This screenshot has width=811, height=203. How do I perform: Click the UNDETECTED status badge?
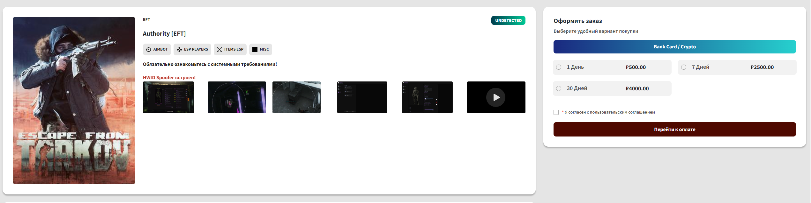(508, 20)
